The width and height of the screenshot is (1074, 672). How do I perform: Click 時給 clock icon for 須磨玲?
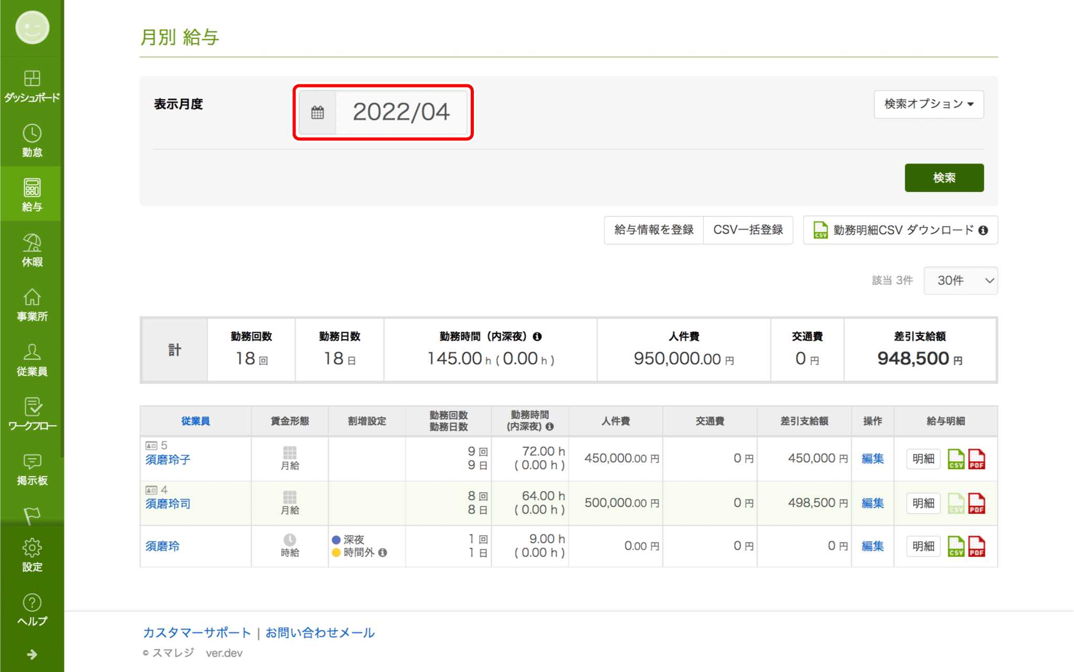290,540
